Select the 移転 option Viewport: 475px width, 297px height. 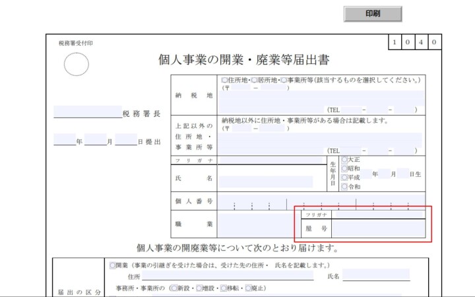224,288
